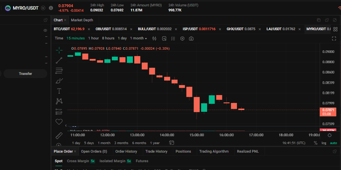Pop out the left balance panel
Screen dimensions: 341x170
coord(45,20)
